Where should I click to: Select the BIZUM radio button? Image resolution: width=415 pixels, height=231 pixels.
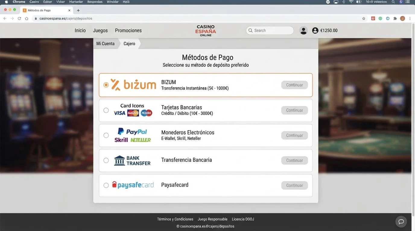click(106, 85)
